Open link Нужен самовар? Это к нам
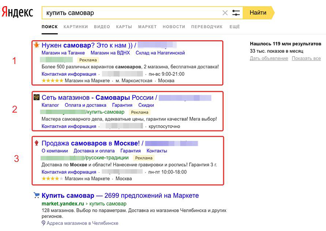The image size is (326, 231). (x=87, y=45)
